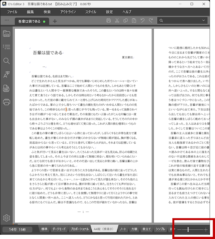This screenshot has width=215, height=239.
Task: Minimize the O's Editor window
Action: point(180,4)
